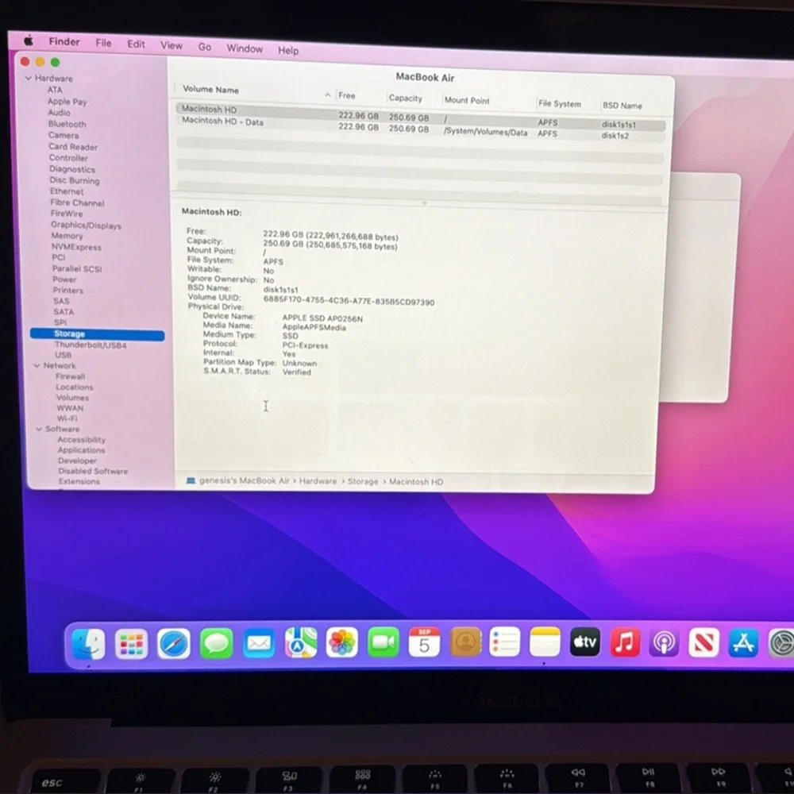Open Finder from the Dock
This screenshot has height=794, width=794.
coord(89,644)
